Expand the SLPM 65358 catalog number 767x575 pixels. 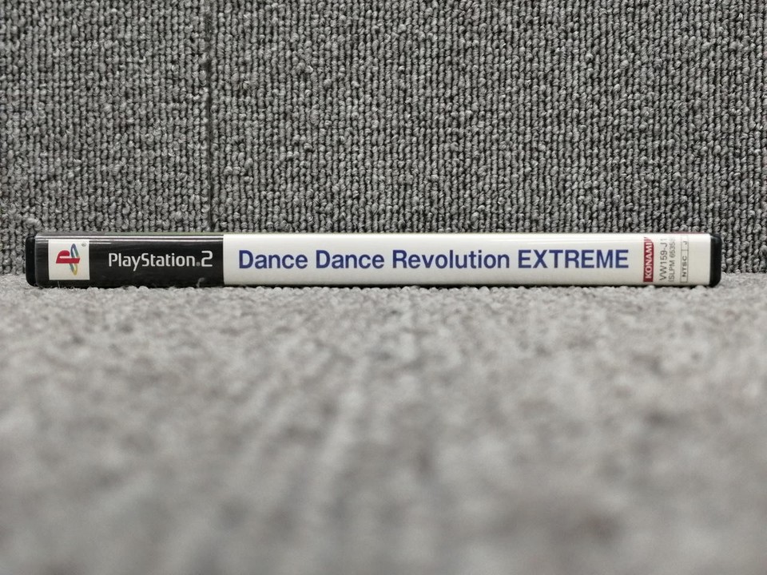(x=672, y=260)
